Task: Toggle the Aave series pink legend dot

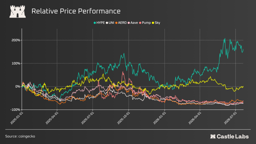Action: pos(129,23)
